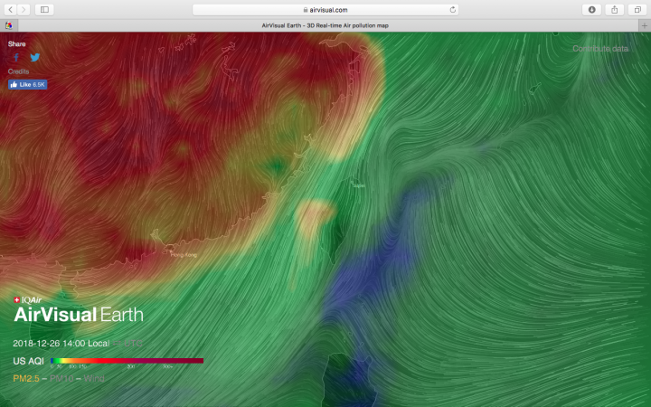The image size is (651, 407).
Task: Add a new tab
Action: [645, 25]
